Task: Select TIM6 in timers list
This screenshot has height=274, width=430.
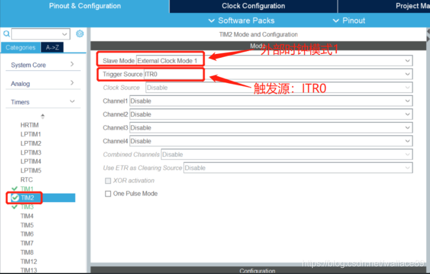Action: point(27,234)
